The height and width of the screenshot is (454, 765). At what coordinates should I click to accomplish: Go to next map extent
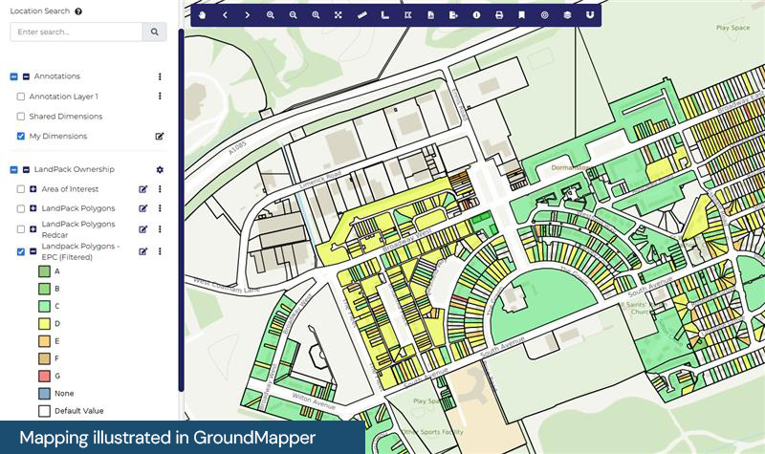pos(248,15)
